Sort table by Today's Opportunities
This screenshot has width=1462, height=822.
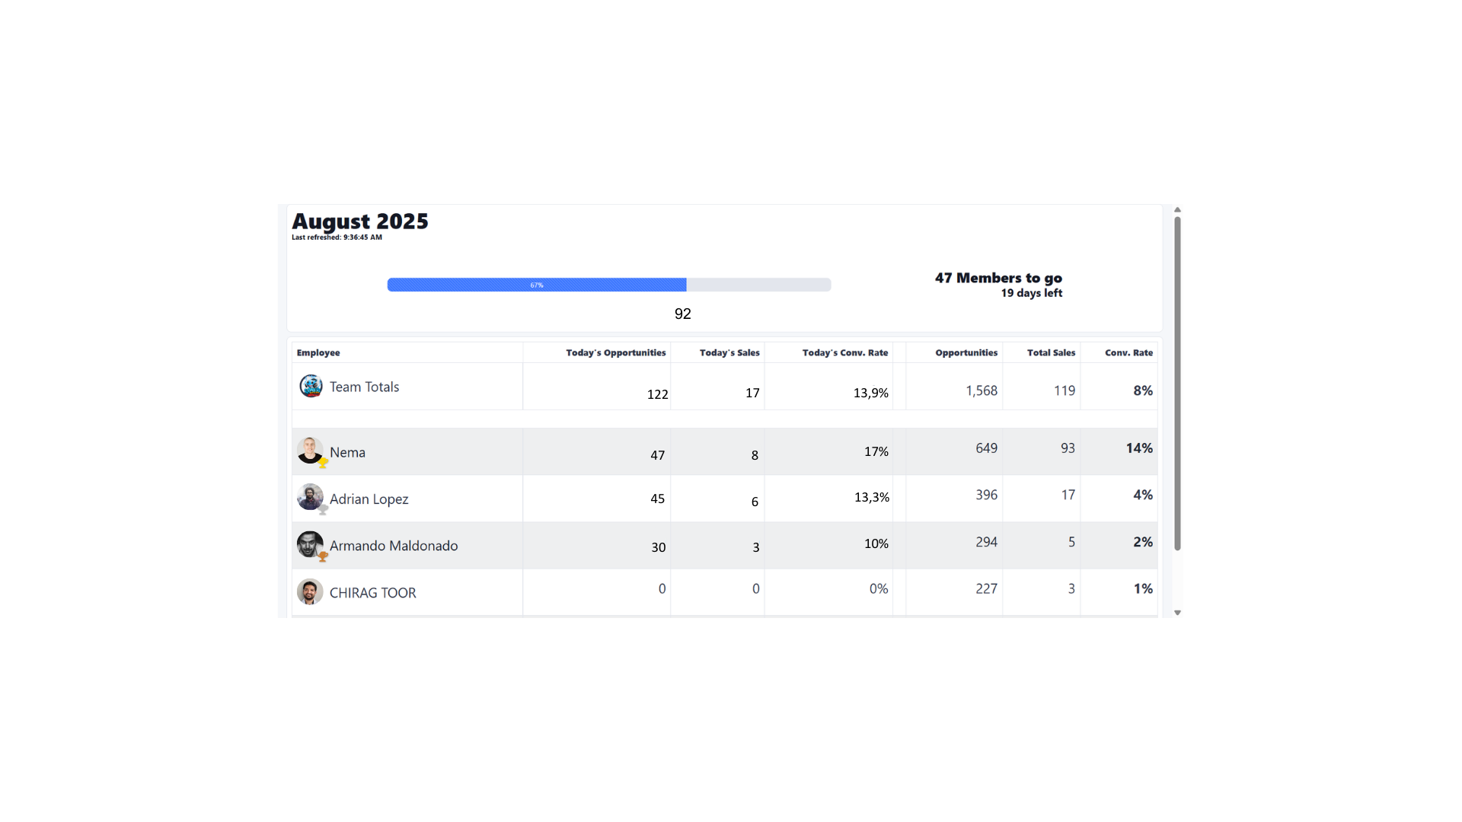pyautogui.click(x=615, y=352)
